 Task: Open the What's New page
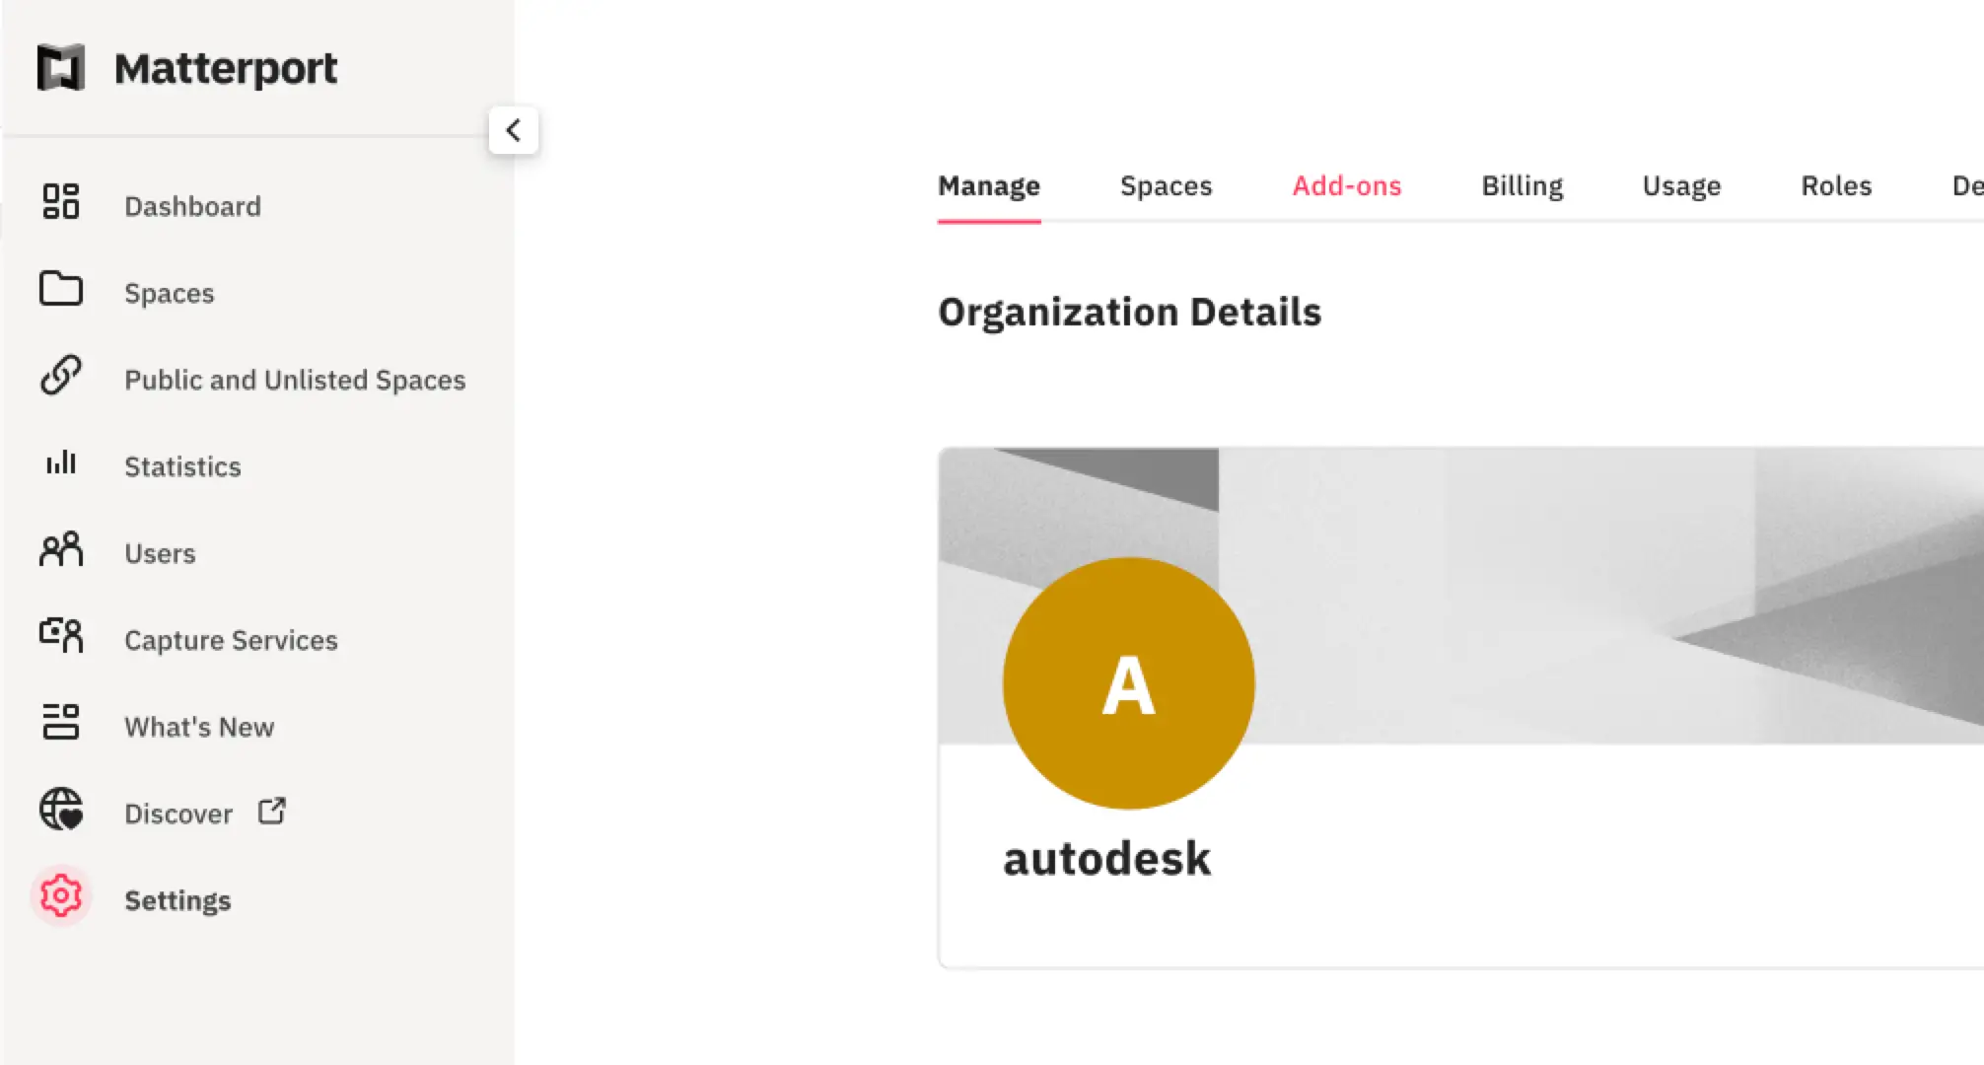199,727
